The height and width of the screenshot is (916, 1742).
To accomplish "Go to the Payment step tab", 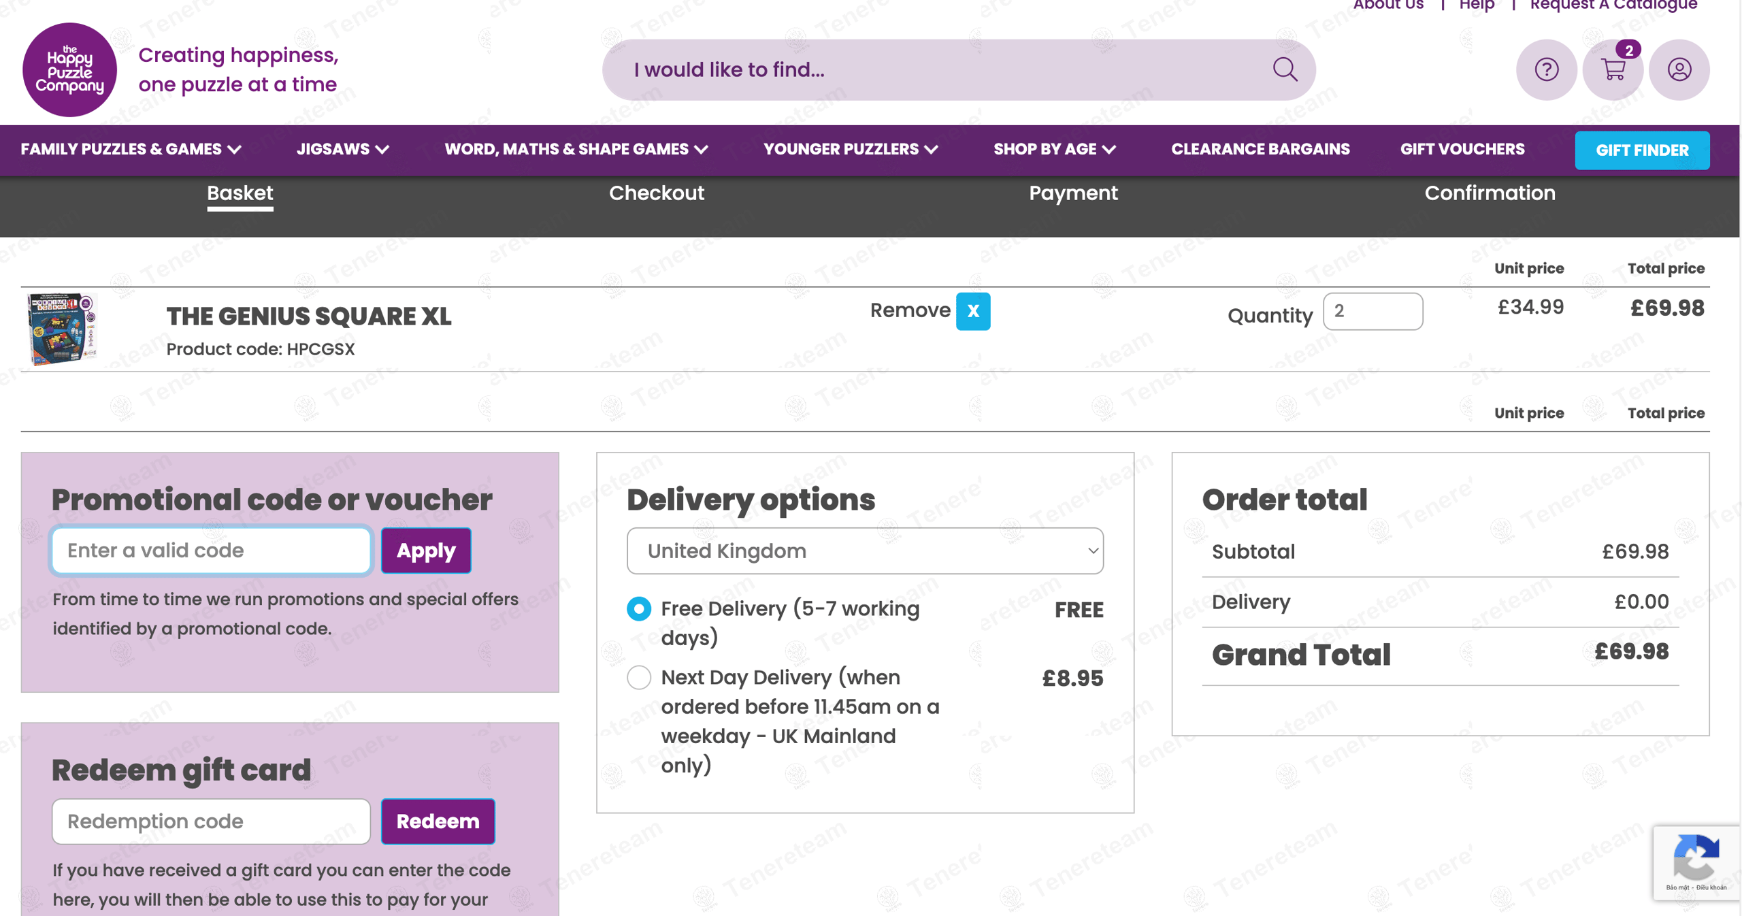I will tap(1073, 193).
